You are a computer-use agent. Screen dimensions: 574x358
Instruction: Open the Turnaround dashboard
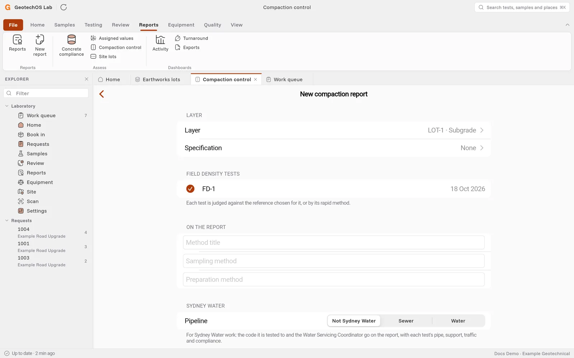pos(192,38)
